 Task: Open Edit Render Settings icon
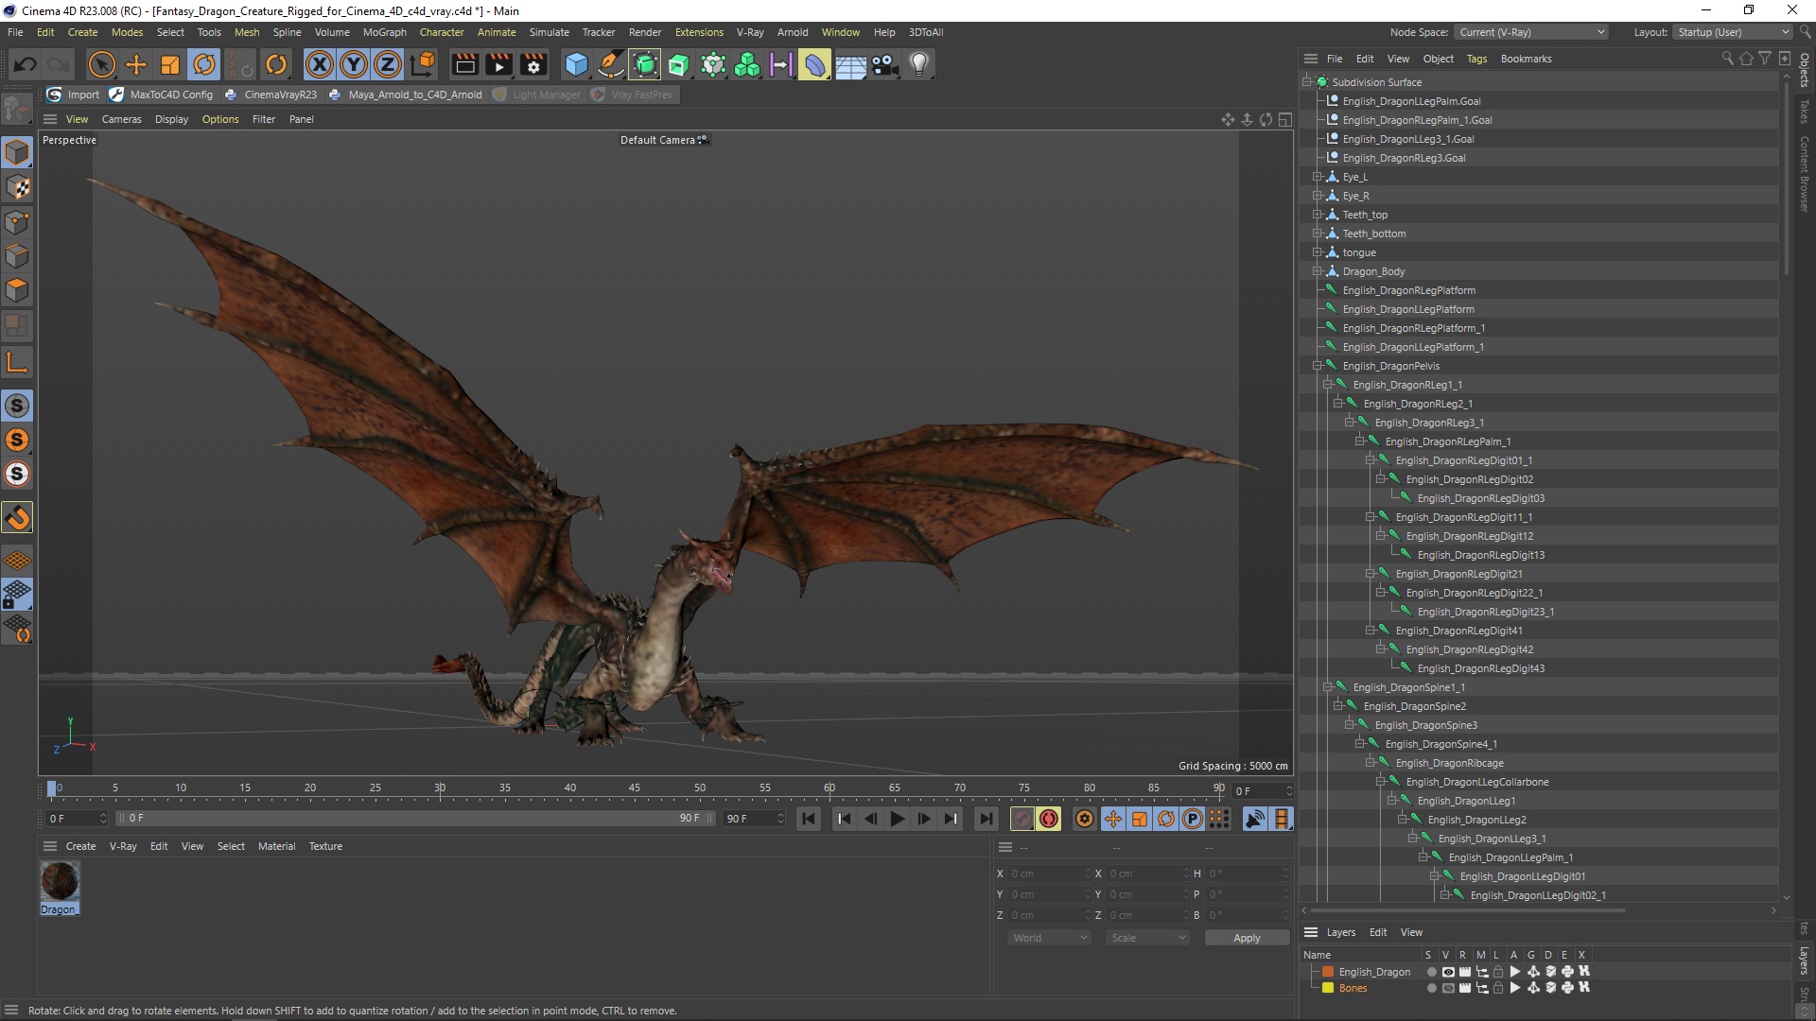coord(534,64)
